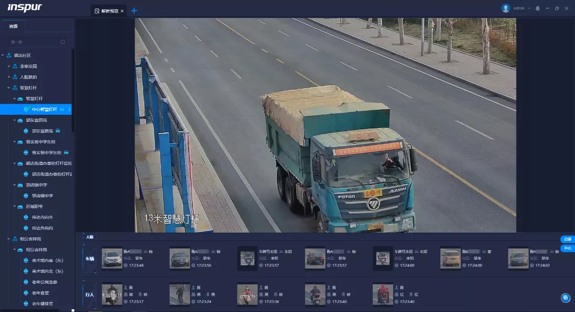Viewport: 575px width, 312px height.
Task: Open the vehicle thumbnail captured at 17:23:56
Action: [x=180, y=258]
